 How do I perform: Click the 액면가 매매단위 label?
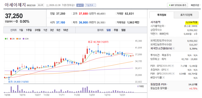159,34
